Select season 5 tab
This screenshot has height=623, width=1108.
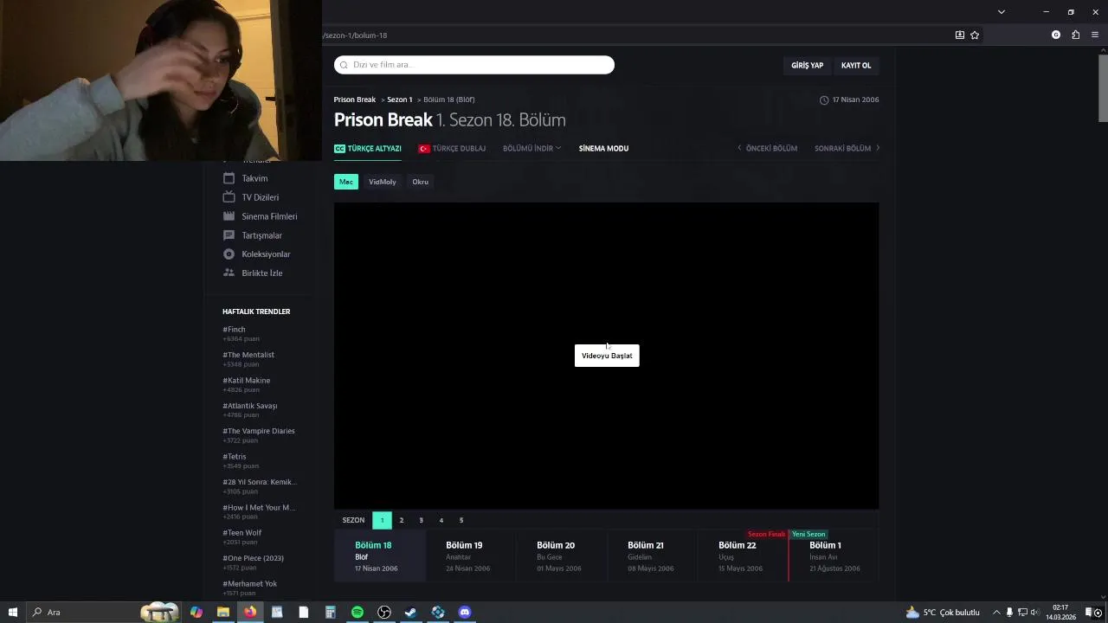tap(461, 520)
